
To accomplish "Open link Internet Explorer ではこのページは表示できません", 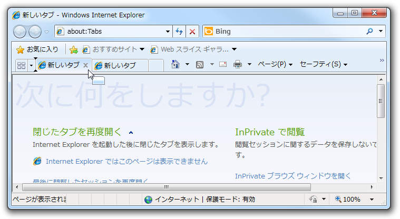I will tap(126, 161).
